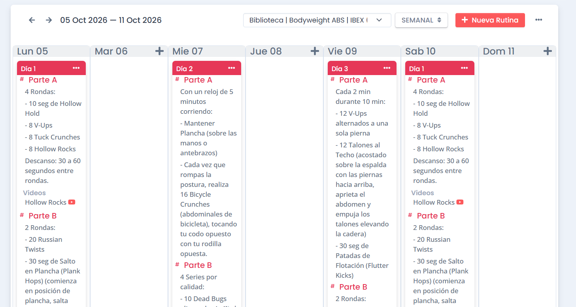The image size is (576, 307).
Task: Select the Día 2 card header title
Action: point(185,69)
